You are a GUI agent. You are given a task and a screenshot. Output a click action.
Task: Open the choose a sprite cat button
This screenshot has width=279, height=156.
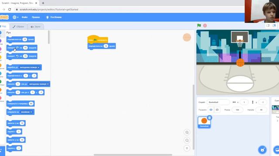(262, 149)
